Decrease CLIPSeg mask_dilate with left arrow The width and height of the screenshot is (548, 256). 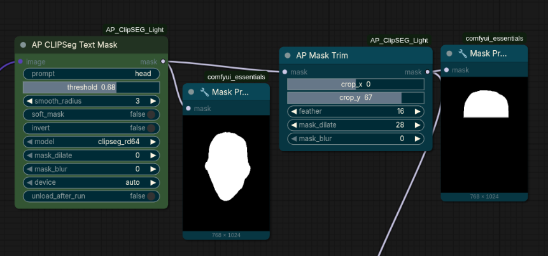point(29,156)
